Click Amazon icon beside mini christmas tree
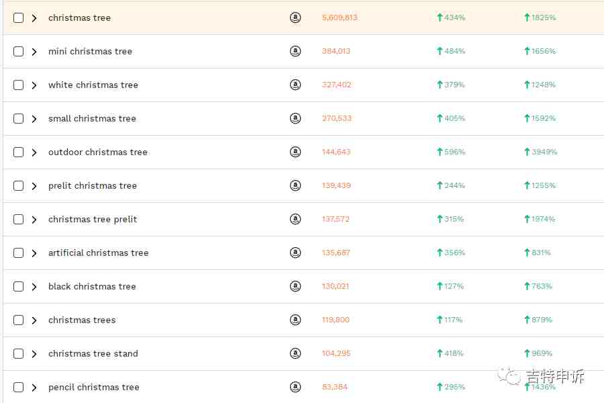The image size is (604, 403). pyautogui.click(x=295, y=51)
